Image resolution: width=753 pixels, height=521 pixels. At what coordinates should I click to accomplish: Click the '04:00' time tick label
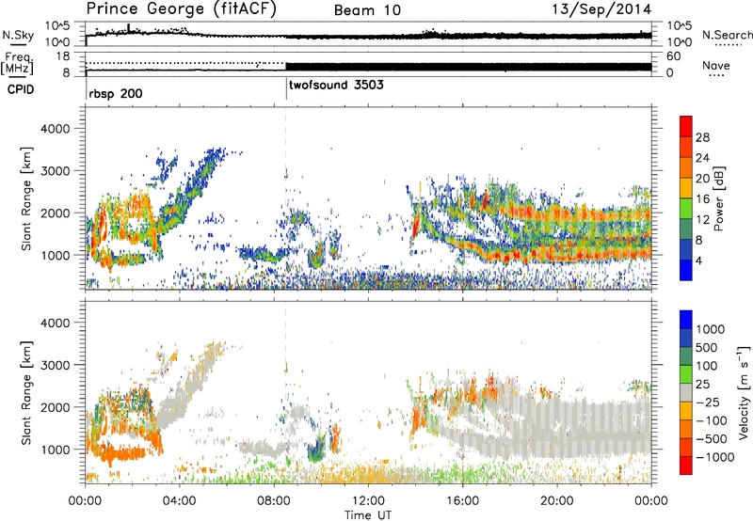(179, 501)
